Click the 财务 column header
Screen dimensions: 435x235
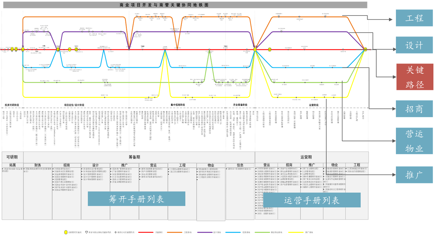coord(38,165)
